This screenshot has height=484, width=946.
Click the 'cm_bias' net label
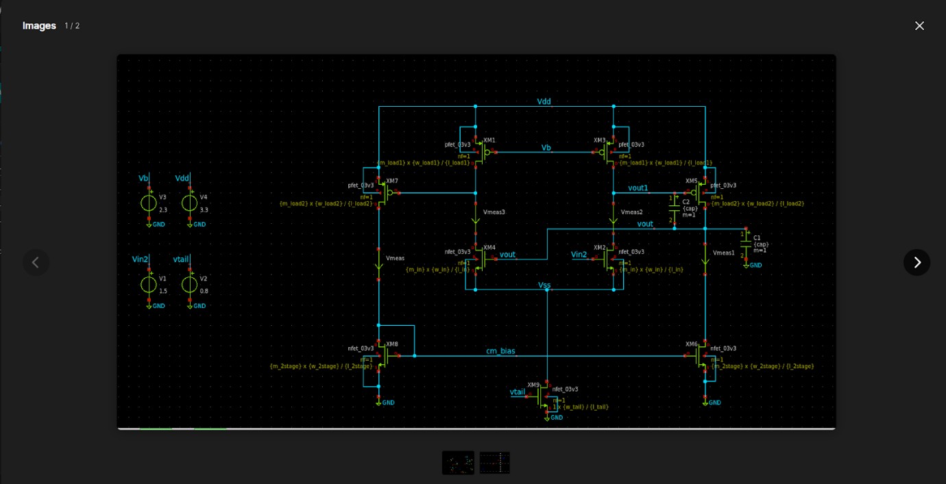click(500, 351)
